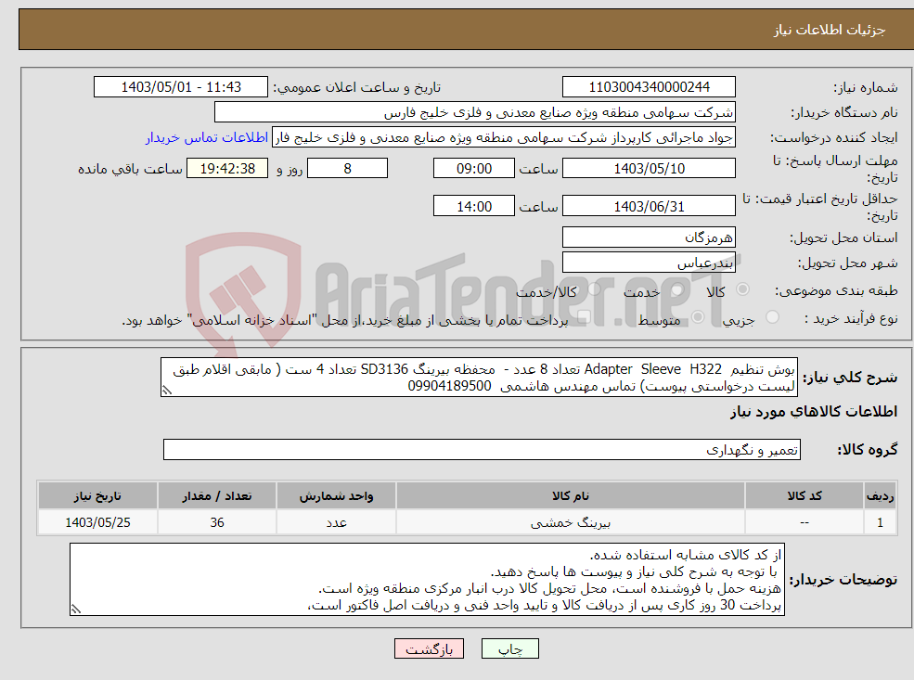
Task: Click the quantity cell 36
Action: (217, 522)
